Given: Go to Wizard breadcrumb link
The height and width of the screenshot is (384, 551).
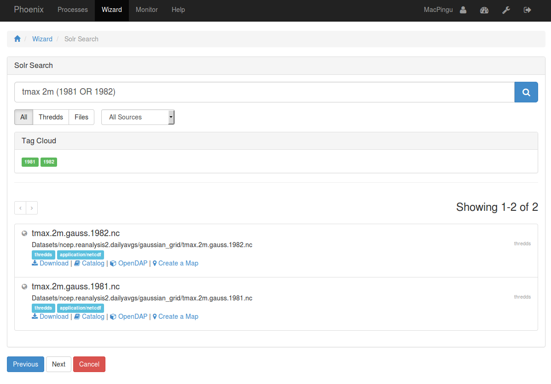Looking at the screenshot, I should coord(42,39).
